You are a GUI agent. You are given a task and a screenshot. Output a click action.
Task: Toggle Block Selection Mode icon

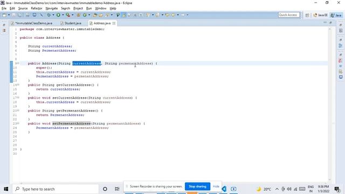pos(135,15)
